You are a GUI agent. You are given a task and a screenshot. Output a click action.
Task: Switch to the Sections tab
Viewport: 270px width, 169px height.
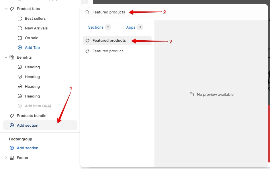click(x=96, y=27)
